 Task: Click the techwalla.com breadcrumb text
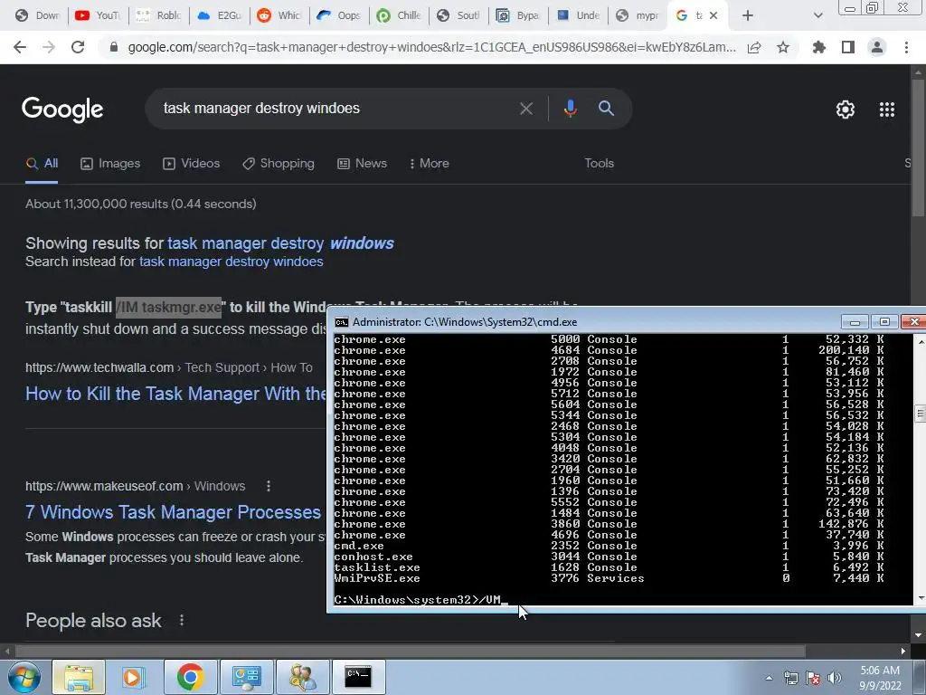[169, 367]
